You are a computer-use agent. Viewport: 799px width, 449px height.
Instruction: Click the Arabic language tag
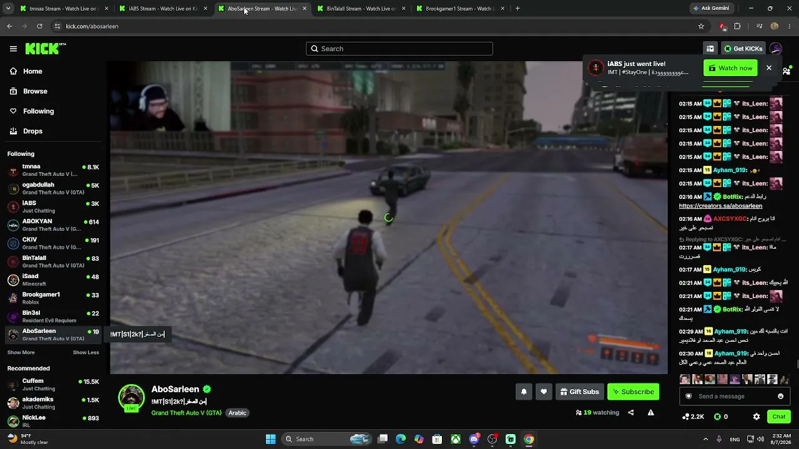pyautogui.click(x=237, y=413)
